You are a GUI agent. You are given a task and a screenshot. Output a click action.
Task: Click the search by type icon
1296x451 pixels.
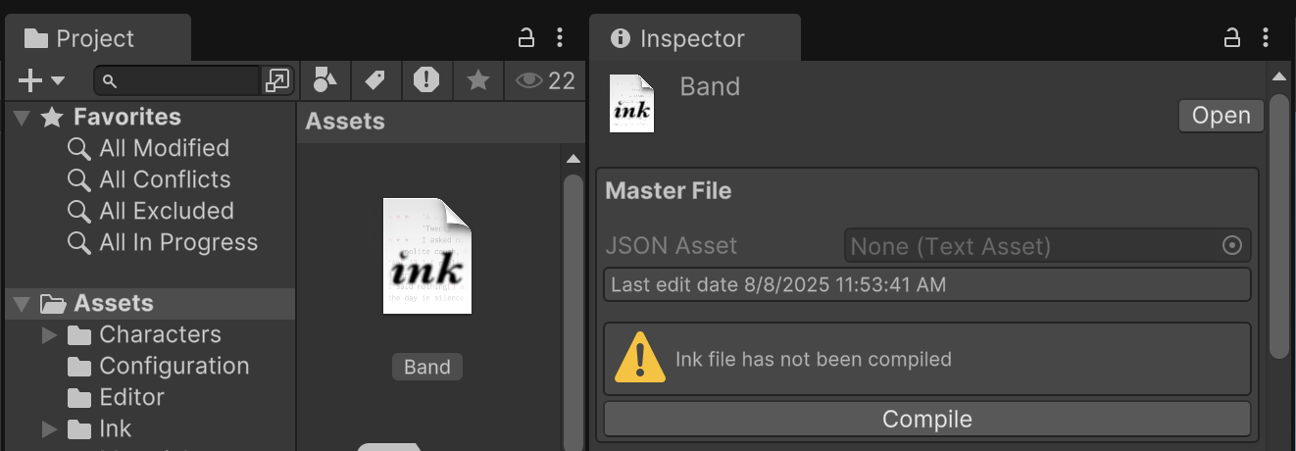[324, 80]
